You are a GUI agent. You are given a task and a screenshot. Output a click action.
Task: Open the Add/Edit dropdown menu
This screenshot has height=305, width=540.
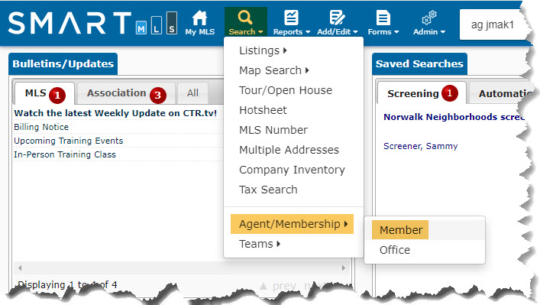coord(338,31)
